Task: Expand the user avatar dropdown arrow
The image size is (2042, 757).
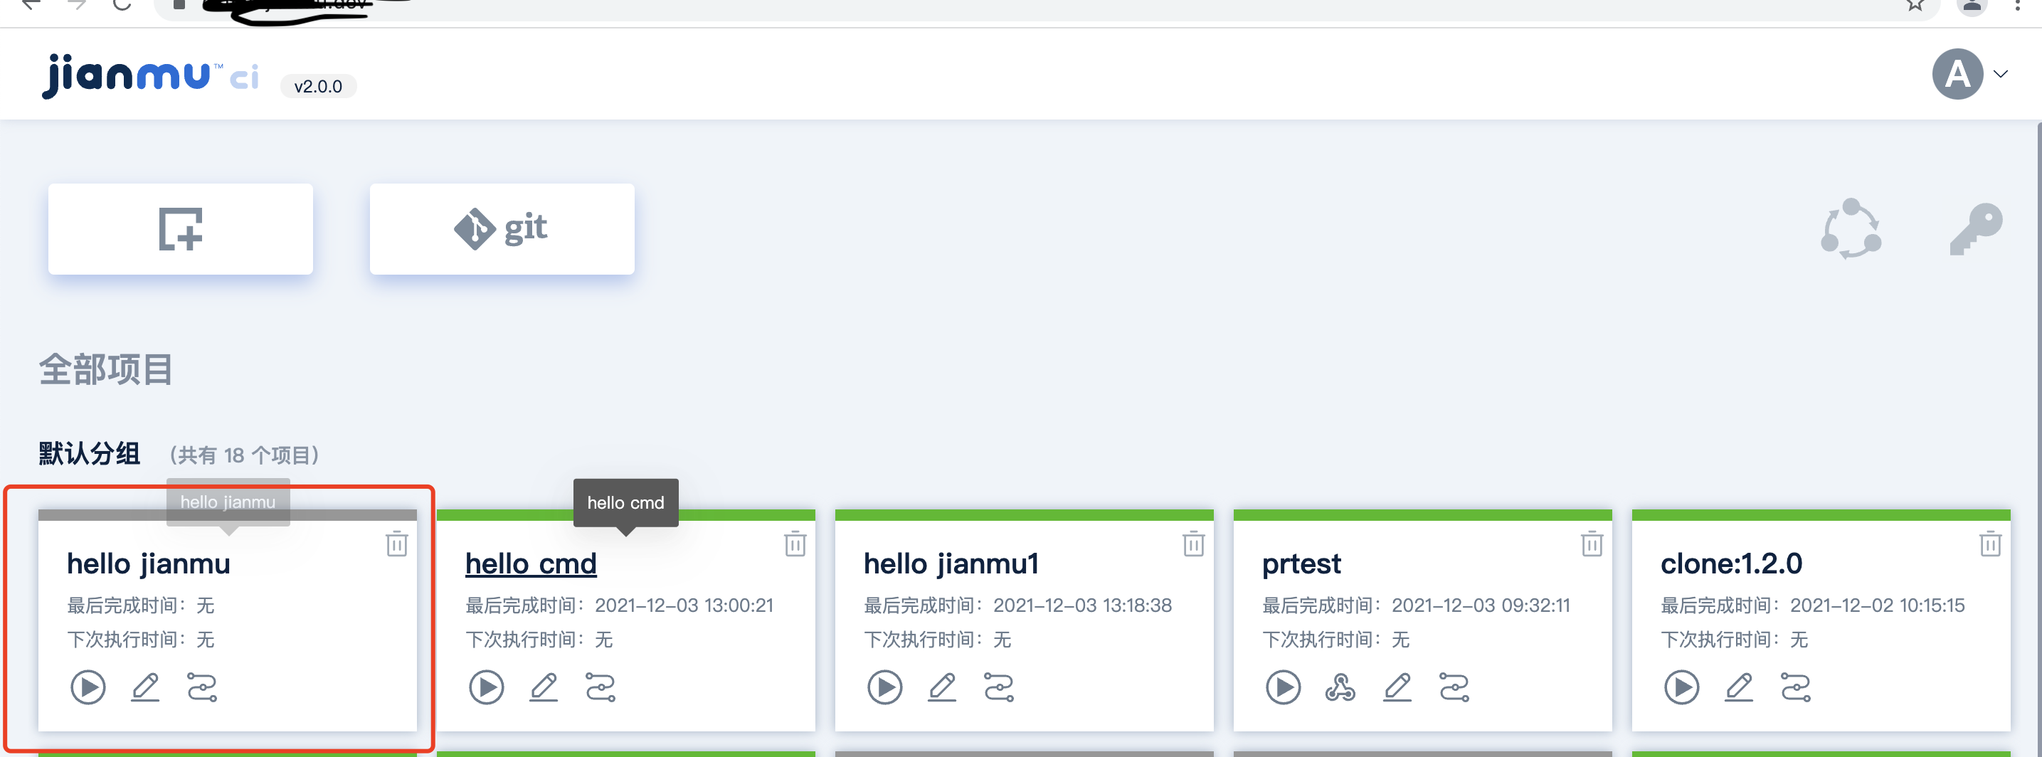Action: pos(2001,74)
